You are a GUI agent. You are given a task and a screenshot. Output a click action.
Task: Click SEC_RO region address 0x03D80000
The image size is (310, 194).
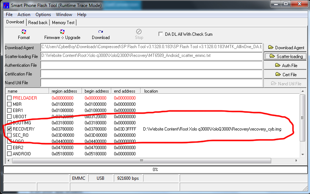[x=63, y=135]
